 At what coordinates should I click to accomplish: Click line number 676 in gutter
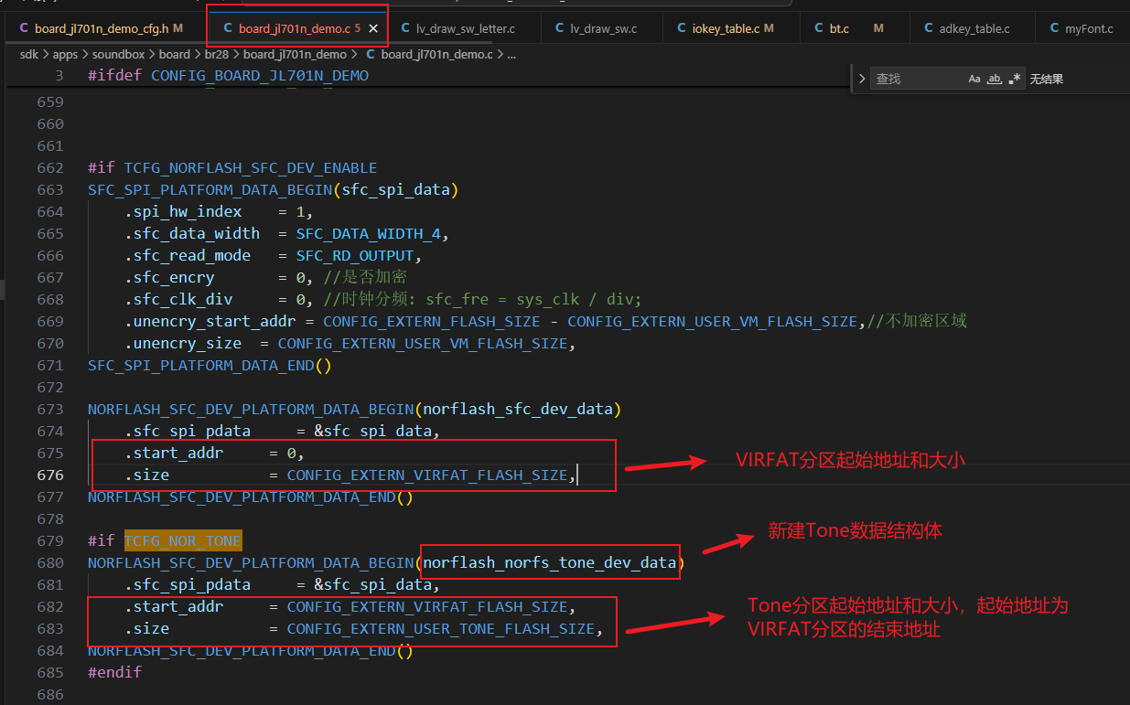(x=50, y=475)
